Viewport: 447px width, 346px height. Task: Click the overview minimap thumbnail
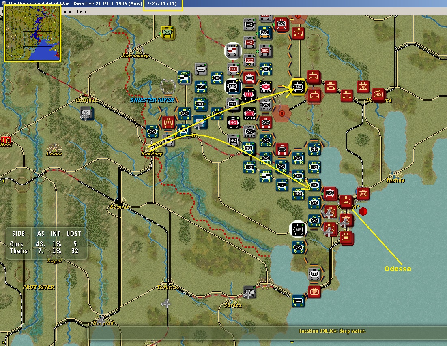[32, 33]
